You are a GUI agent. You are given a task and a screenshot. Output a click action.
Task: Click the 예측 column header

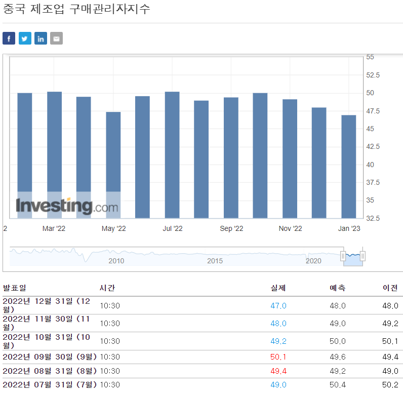pos(338,288)
